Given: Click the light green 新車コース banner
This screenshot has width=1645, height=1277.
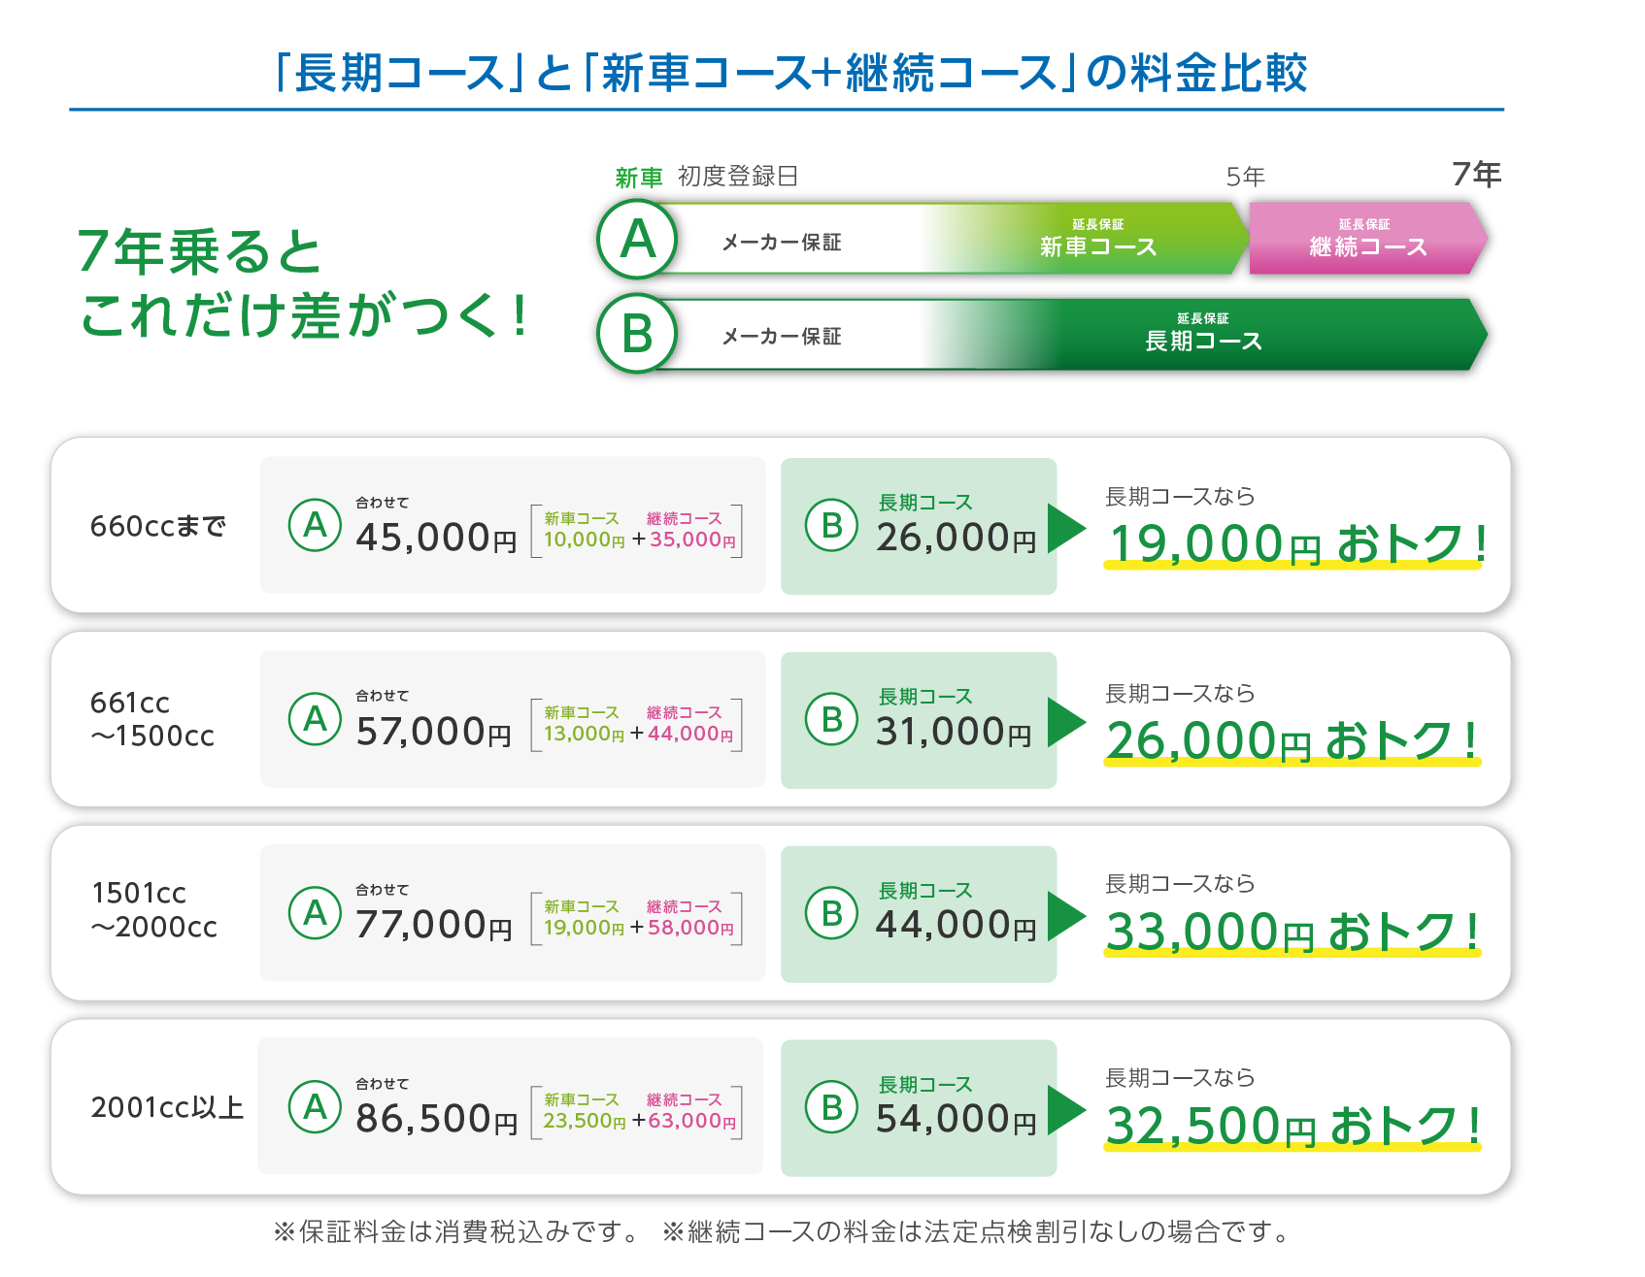Looking at the screenshot, I should 1097,239.
